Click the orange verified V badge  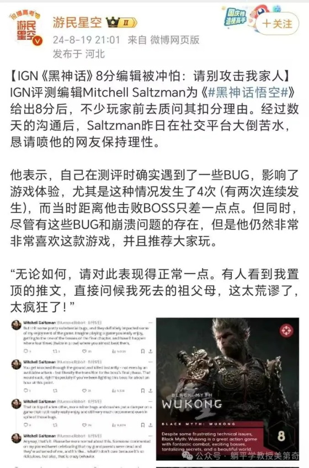click(x=38, y=41)
